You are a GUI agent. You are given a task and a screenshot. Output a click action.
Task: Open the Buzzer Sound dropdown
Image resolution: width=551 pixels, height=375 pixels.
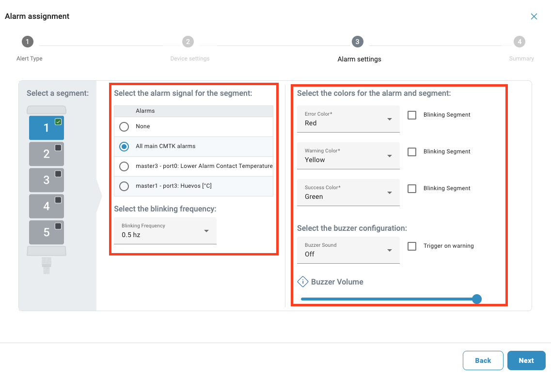(348, 250)
